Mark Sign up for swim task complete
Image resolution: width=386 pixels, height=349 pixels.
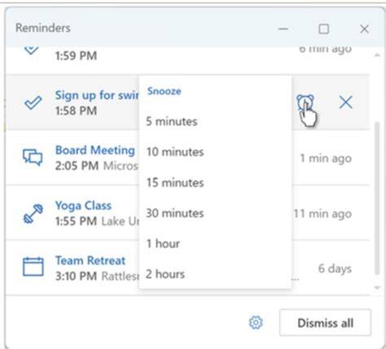pyautogui.click(x=33, y=103)
